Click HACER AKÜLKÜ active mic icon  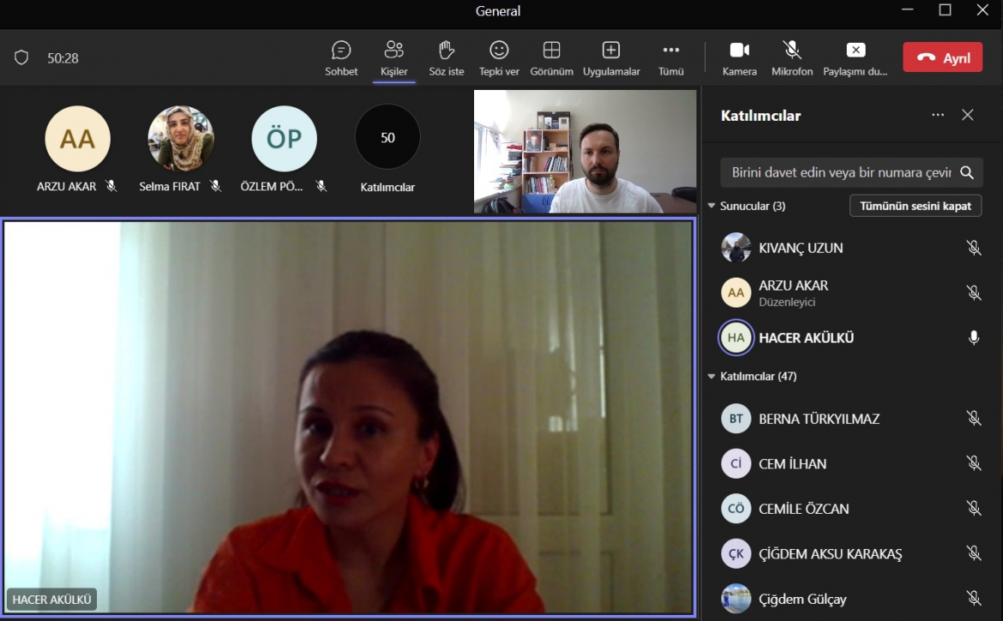coord(974,337)
